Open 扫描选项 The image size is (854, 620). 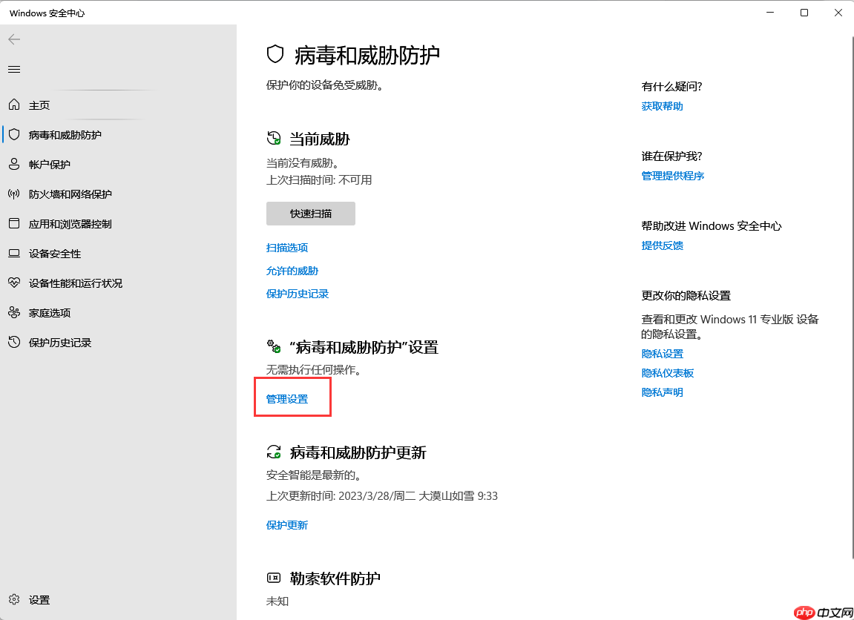click(x=286, y=247)
